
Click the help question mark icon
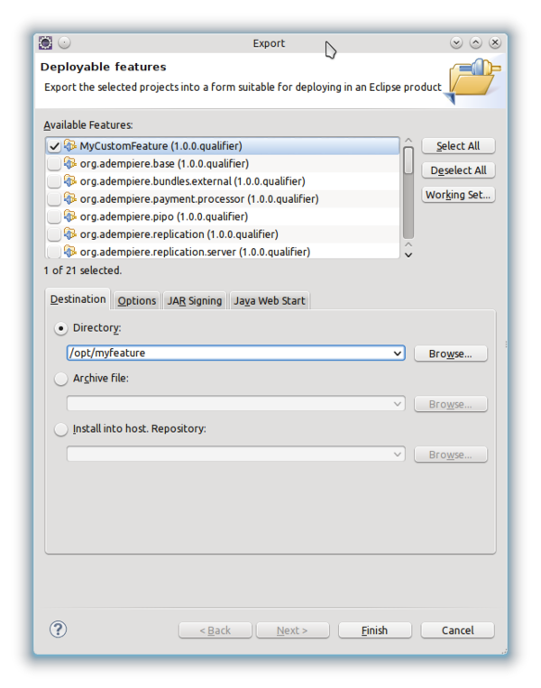pyautogui.click(x=58, y=629)
